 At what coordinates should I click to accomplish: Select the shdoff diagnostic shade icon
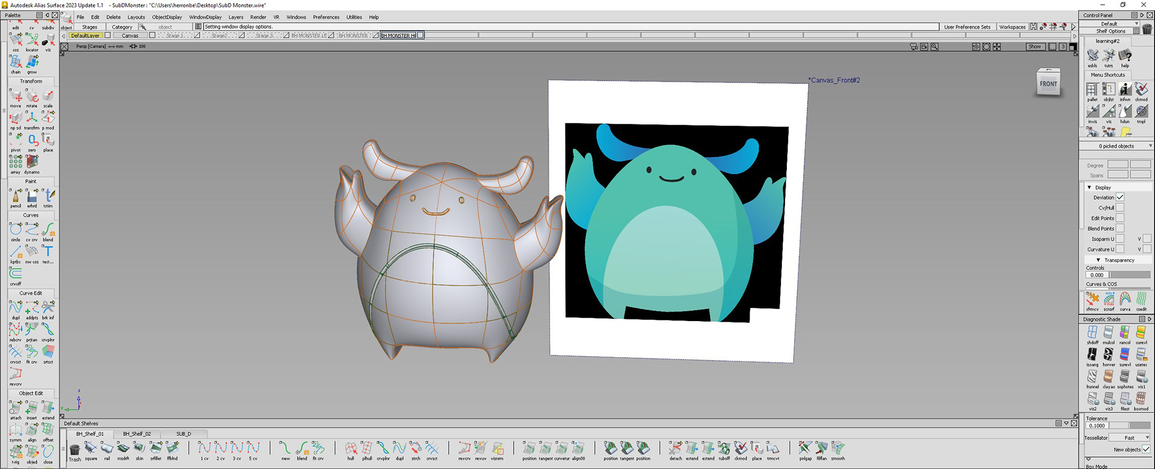tap(1092, 335)
